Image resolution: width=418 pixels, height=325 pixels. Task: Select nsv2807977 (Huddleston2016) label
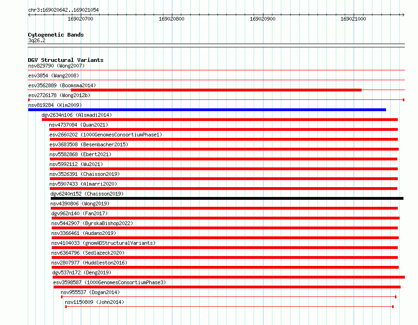click(89, 263)
